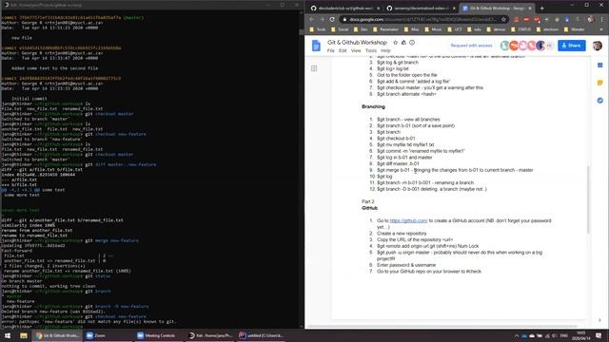The height and width of the screenshot is (342, 609).
Task: Click the ENG language indicator
Action: pos(564,335)
